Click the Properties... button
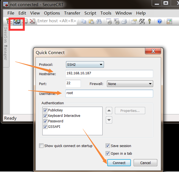The height and width of the screenshot is (172, 179). [x=130, y=111]
